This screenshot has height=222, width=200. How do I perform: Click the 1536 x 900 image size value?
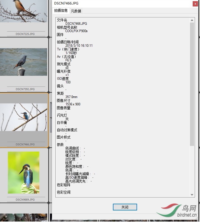[73, 104]
